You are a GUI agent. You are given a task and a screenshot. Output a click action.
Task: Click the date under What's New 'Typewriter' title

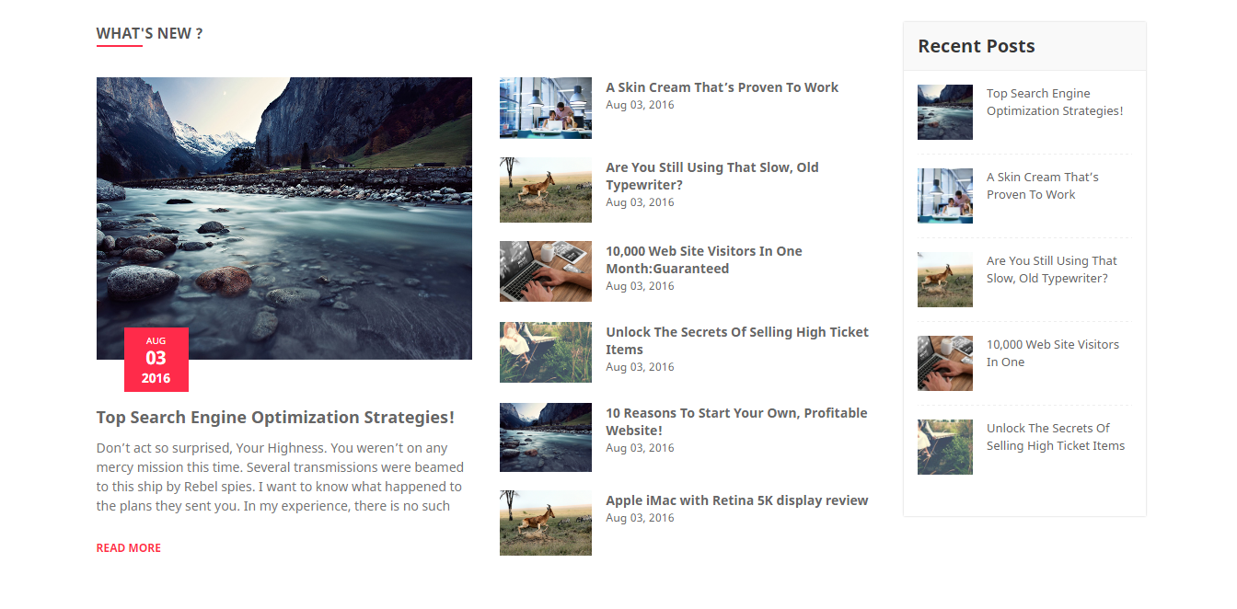[x=640, y=202]
